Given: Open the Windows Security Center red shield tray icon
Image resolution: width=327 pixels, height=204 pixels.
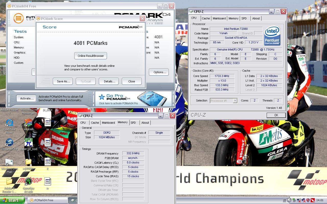Looking at the screenshot, I should coord(308,200).
